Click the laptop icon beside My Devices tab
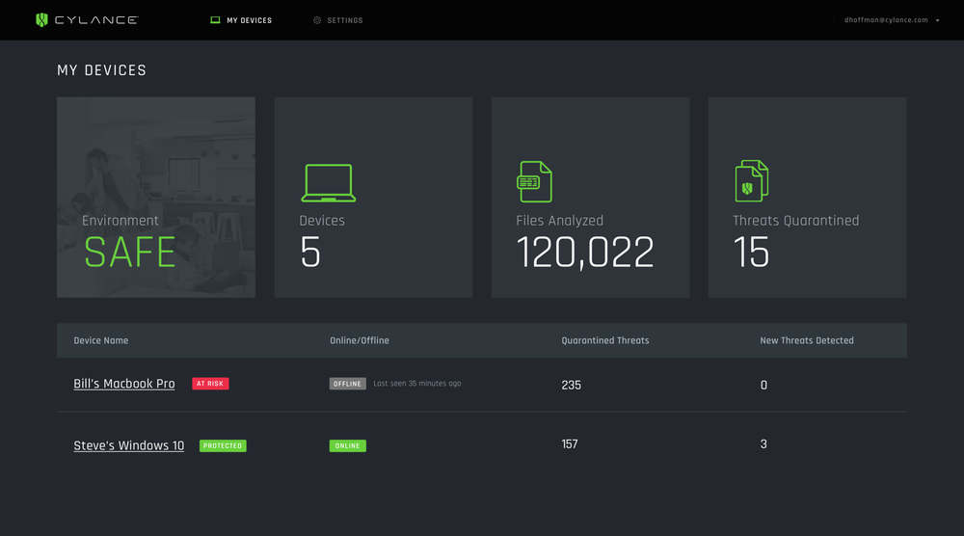The height and width of the screenshot is (536, 964). pos(215,20)
